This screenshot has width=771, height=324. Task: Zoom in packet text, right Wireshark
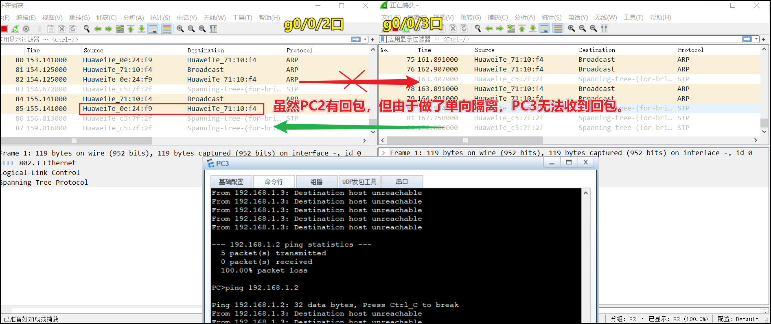point(572,28)
